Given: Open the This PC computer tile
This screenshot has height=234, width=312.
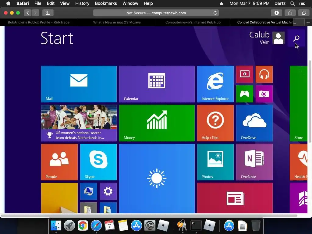Looking at the screenshot, I should coord(89,191).
